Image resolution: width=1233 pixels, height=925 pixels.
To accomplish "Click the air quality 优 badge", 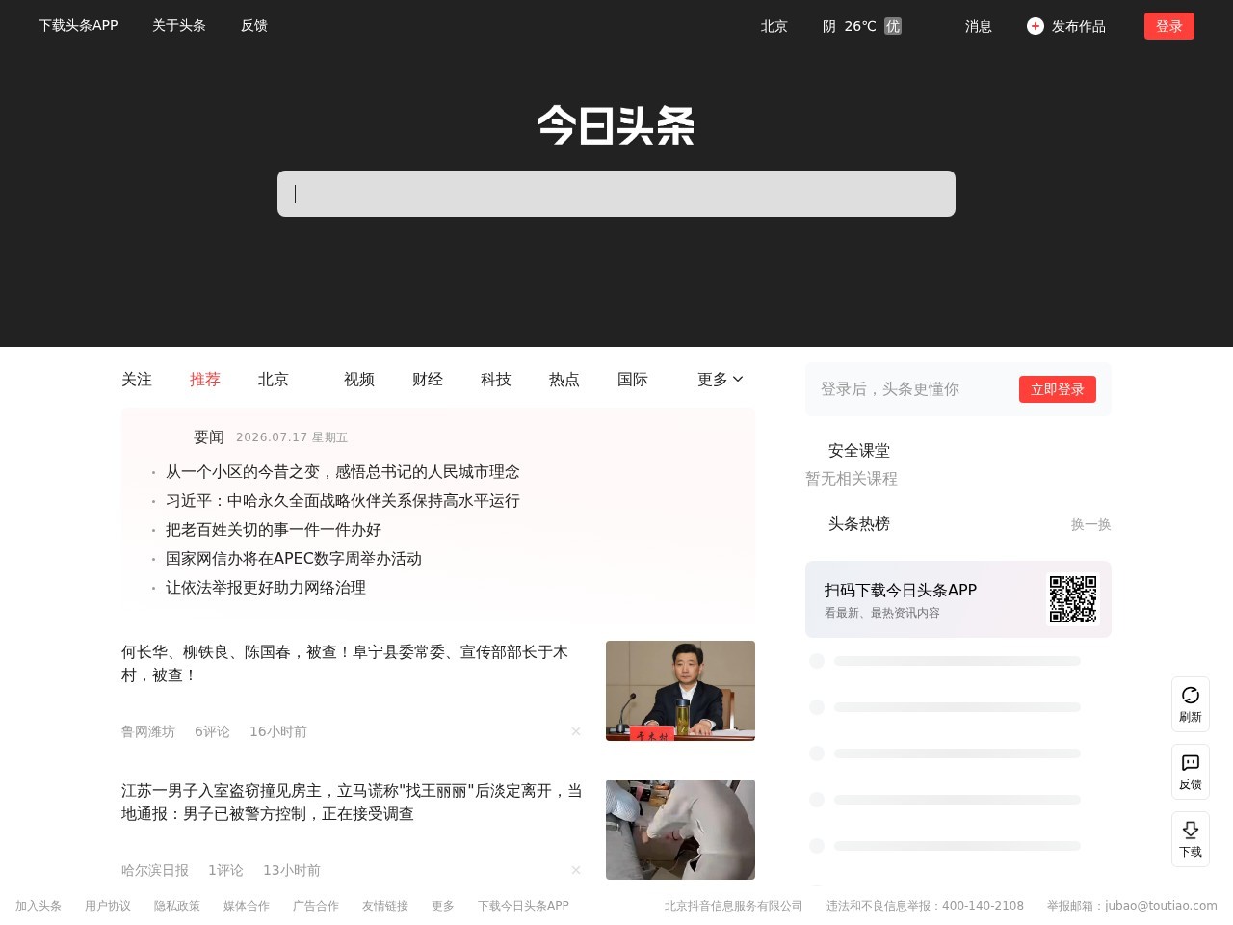I will coord(893,26).
